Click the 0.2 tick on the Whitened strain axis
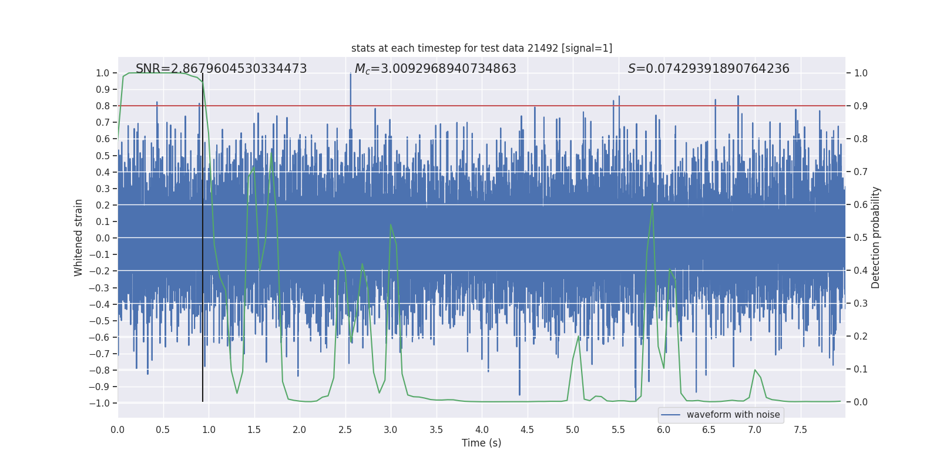Viewport: 940px width, 470px height. pyautogui.click(x=103, y=205)
